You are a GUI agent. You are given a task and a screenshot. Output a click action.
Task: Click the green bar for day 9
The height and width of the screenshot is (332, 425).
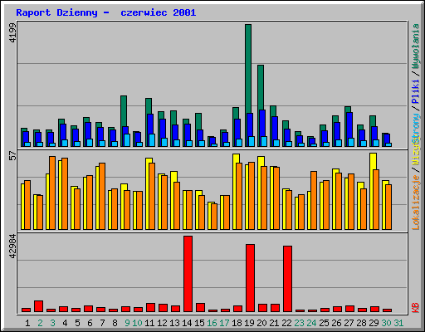point(124,111)
